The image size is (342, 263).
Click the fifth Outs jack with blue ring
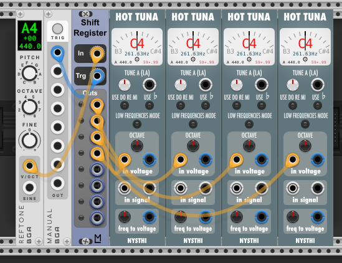pyautogui.click(x=97, y=169)
